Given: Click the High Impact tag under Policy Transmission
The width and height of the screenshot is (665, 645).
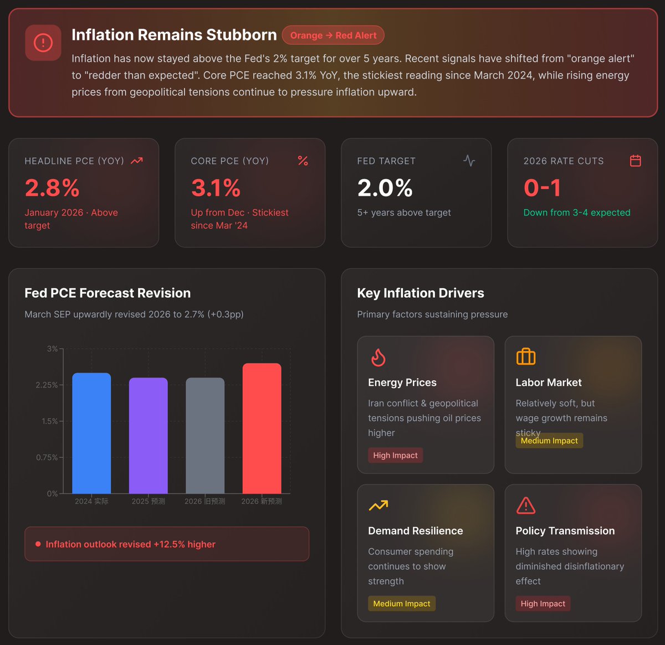Looking at the screenshot, I should point(543,603).
